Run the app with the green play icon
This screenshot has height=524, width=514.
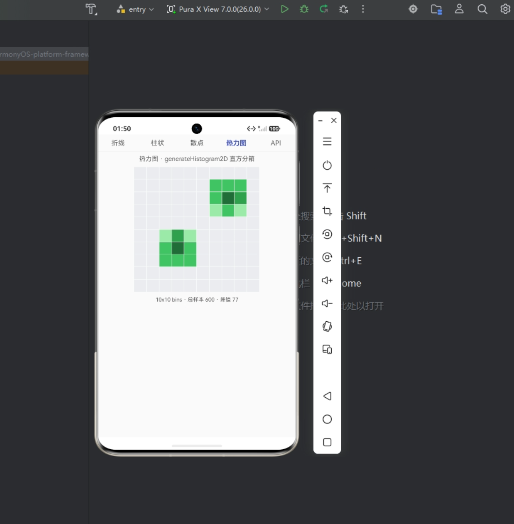point(285,9)
